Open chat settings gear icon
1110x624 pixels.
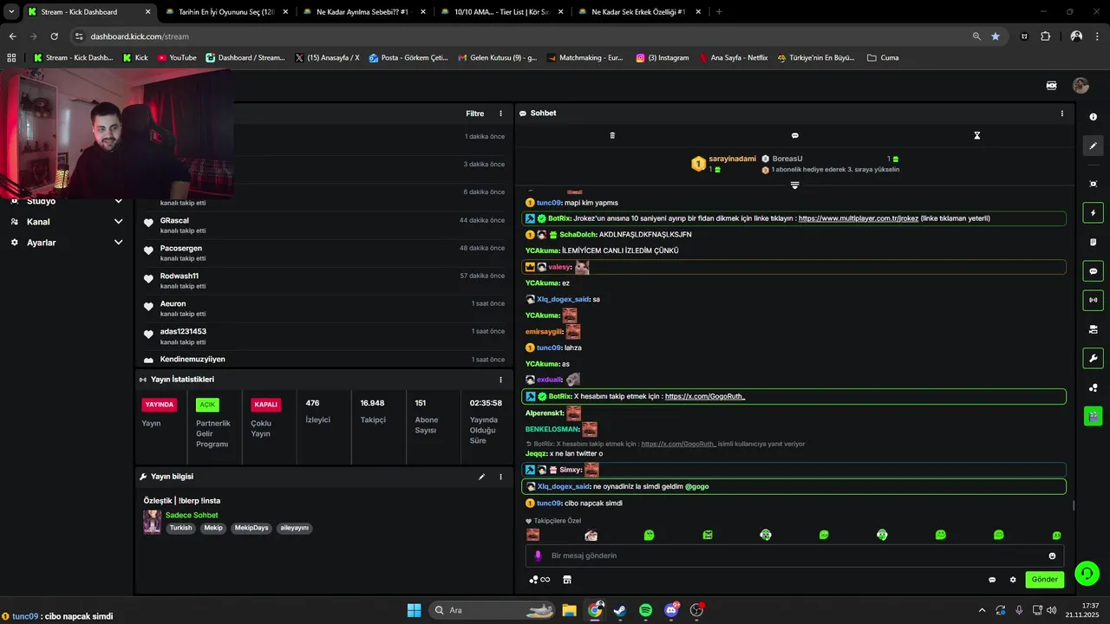(1013, 580)
